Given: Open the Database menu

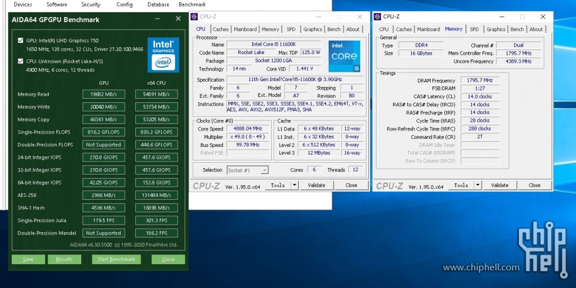Looking at the screenshot, I should (158, 4).
